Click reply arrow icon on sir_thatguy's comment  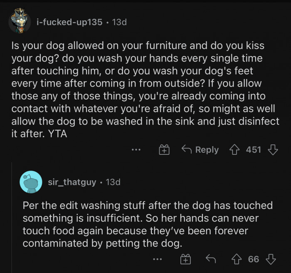tap(211, 259)
